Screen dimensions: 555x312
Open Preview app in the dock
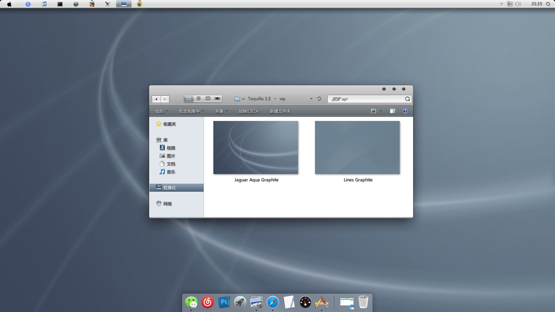tap(256, 302)
